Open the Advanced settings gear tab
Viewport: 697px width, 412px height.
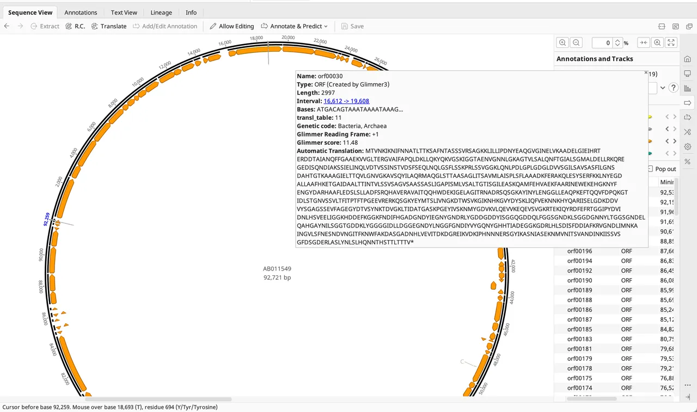(x=688, y=147)
